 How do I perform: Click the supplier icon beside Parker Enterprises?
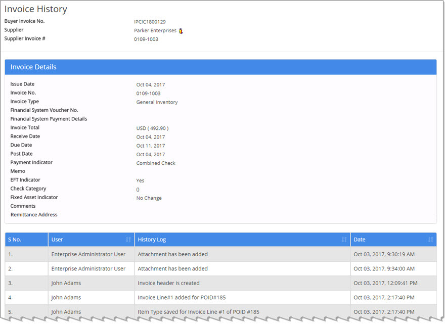point(181,30)
